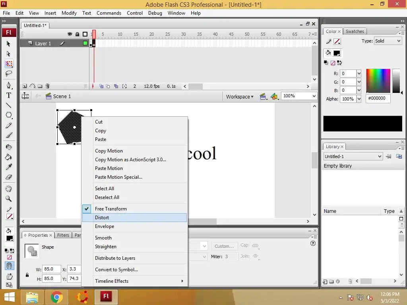Toggle Layer 1 outline color square
This screenshot has width=407, height=305.
[x=85, y=43]
